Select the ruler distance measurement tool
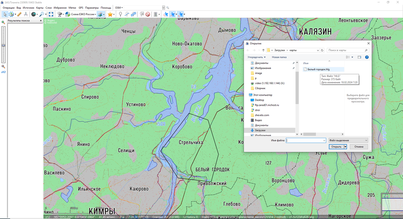The height and width of the screenshot is (219, 403). click(19, 14)
